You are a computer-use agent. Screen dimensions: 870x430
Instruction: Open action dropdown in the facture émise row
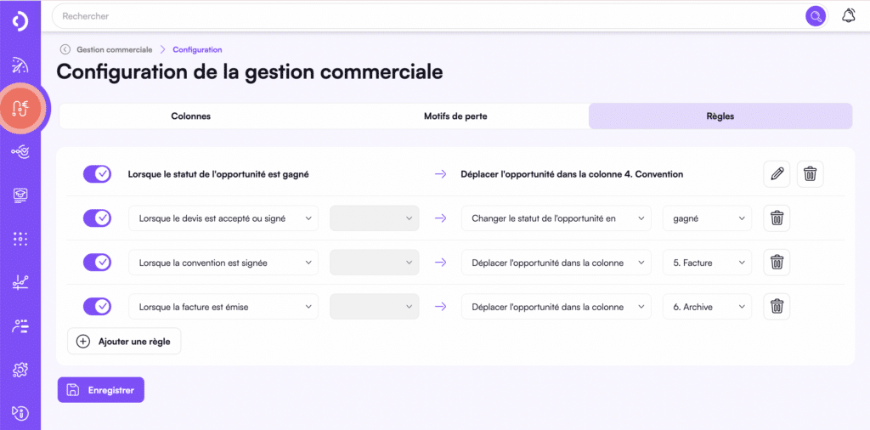[x=556, y=307]
